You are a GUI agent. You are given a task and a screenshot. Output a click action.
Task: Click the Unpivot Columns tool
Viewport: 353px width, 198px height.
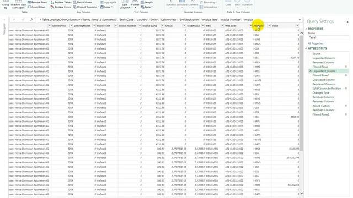[x=85, y=7]
